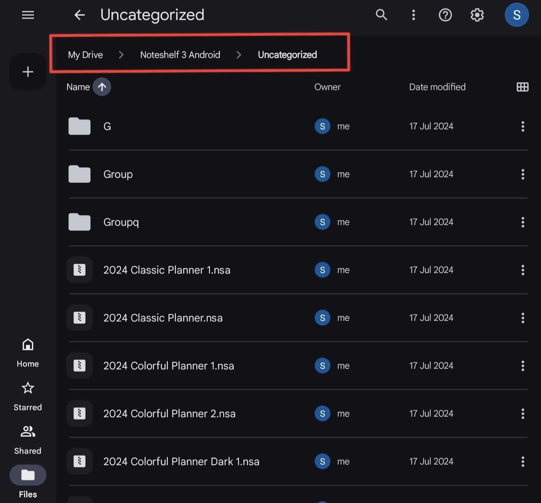The image size is (541, 503).
Task: Select the file 2024 Classic Planner.nsa
Action: click(x=163, y=318)
